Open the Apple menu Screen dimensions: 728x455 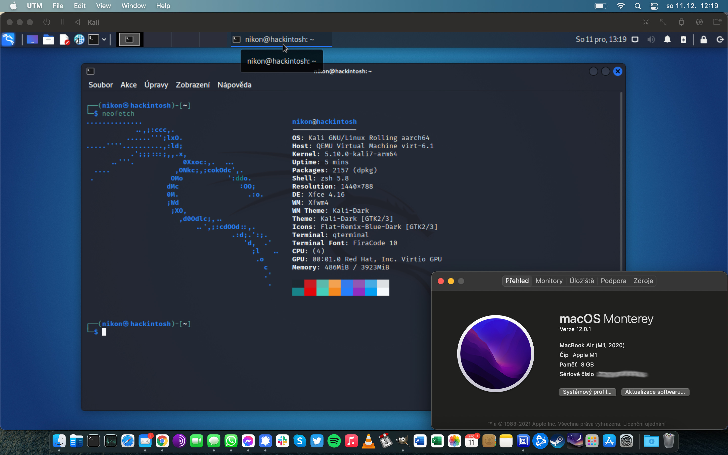click(13, 6)
